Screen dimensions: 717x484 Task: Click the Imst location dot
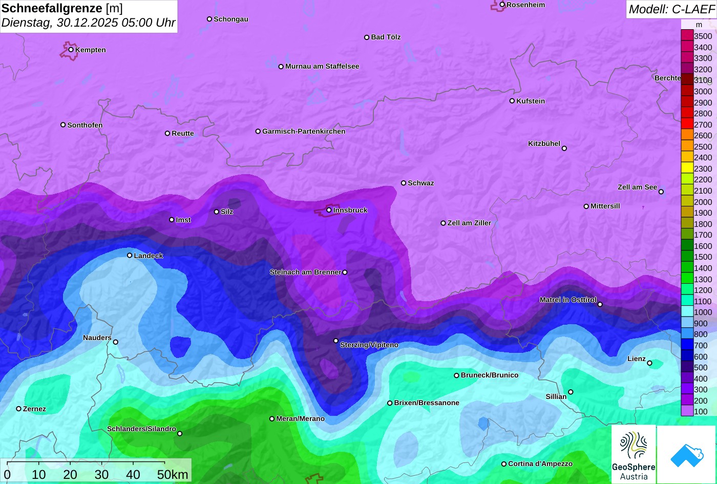click(x=172, y=220)
